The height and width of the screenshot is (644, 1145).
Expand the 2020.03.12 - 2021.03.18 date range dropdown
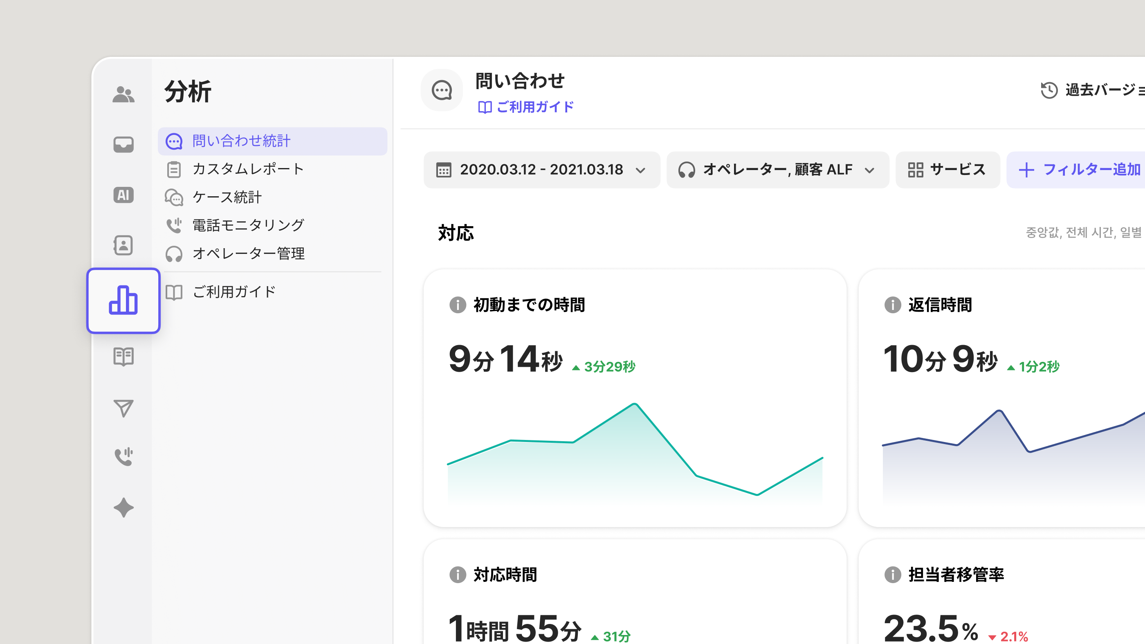(542, 170)
